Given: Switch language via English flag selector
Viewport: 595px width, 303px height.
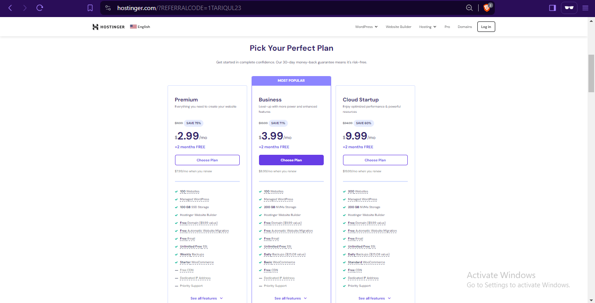Looking at the screenshot, I should [140, 27].
